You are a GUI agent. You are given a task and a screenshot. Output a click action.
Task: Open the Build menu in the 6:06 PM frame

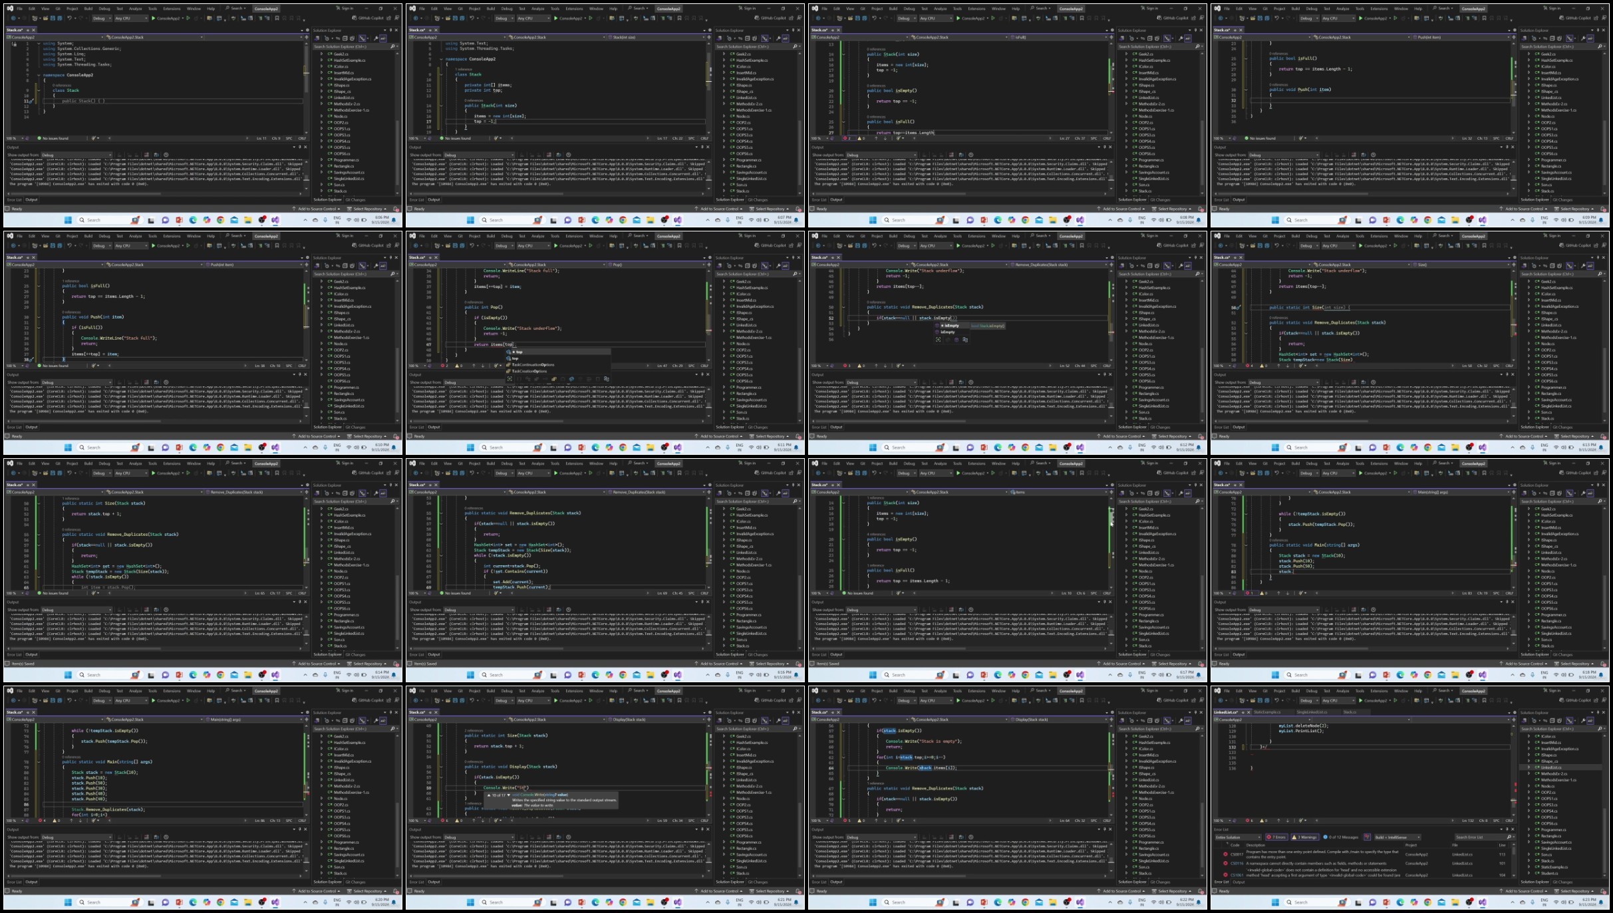point(88,9)
